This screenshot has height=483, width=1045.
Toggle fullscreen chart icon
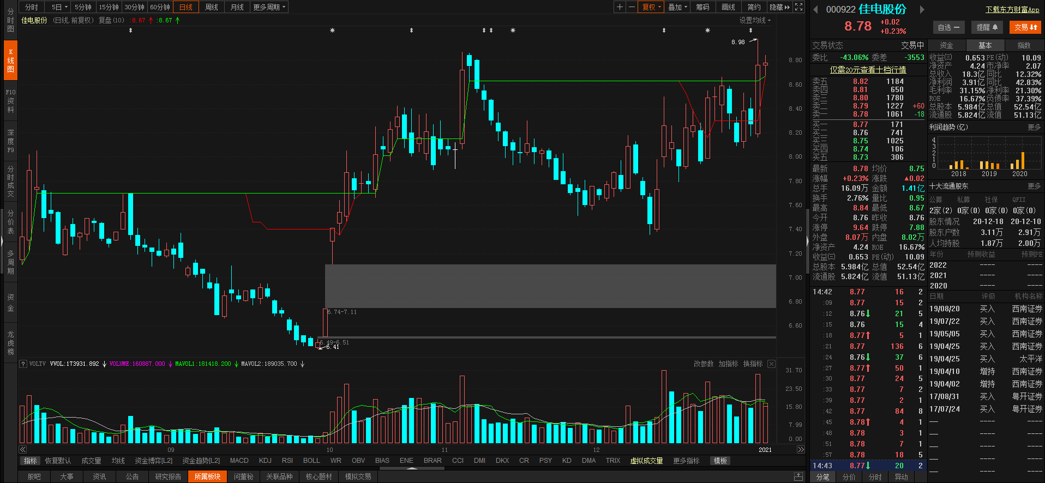coord(798,7)
